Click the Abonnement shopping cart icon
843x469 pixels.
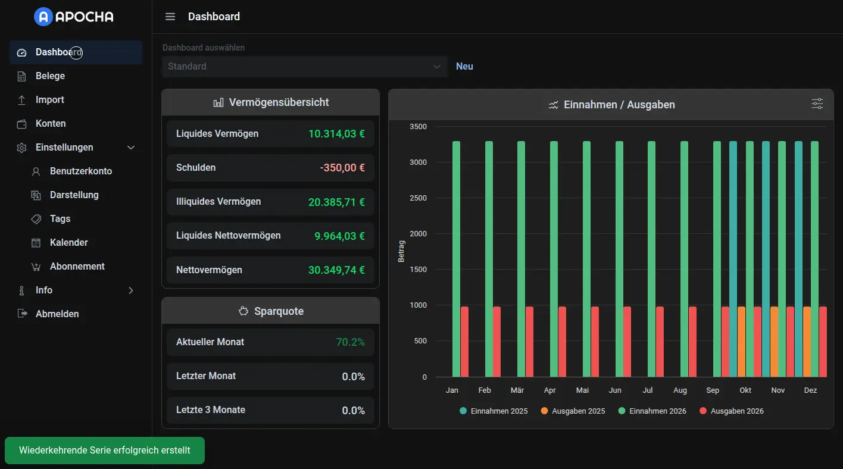(36, 267)
